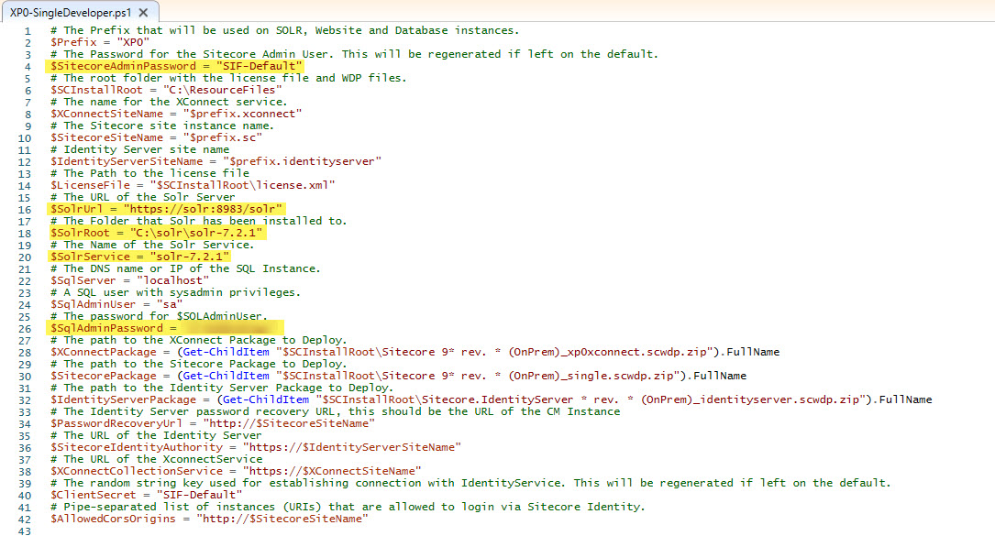
Task: Click the comment 'A SQL user with sysadmin privileges'
Action: tap(176, 292)
